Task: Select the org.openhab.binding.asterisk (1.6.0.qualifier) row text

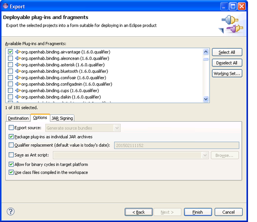Action: point(63,65)
